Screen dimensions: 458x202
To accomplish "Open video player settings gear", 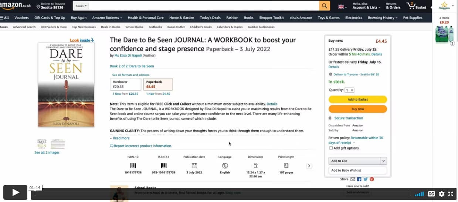I will [x=441, y=194].
